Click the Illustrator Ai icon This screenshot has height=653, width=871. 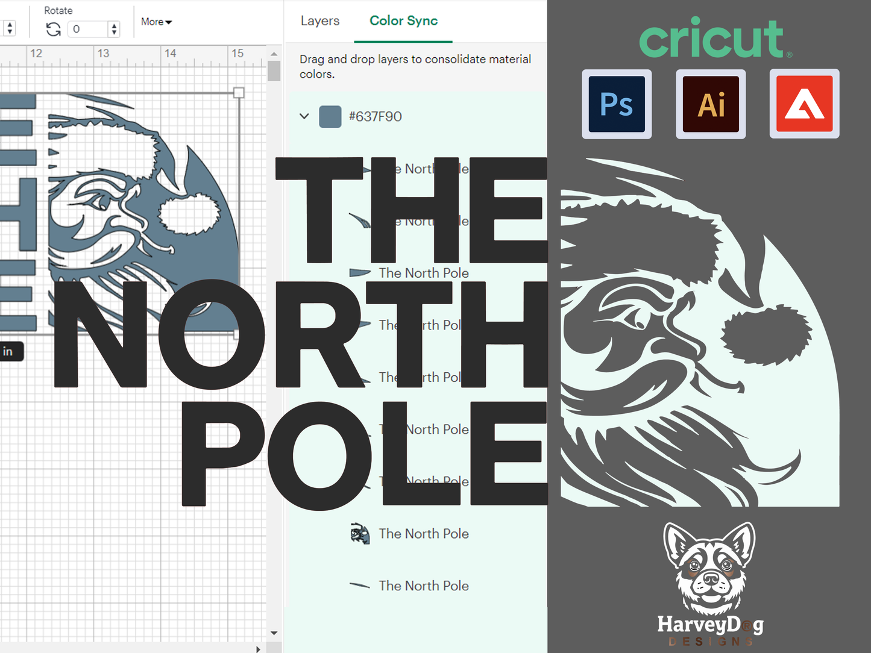click(x=711, y=104)
